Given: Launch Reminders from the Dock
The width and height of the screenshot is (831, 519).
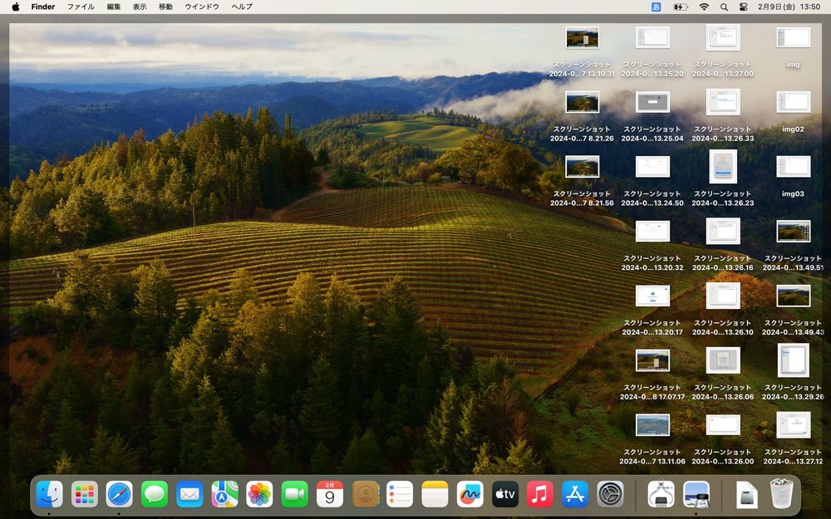Looking at the screenshot, I should 400,494.
